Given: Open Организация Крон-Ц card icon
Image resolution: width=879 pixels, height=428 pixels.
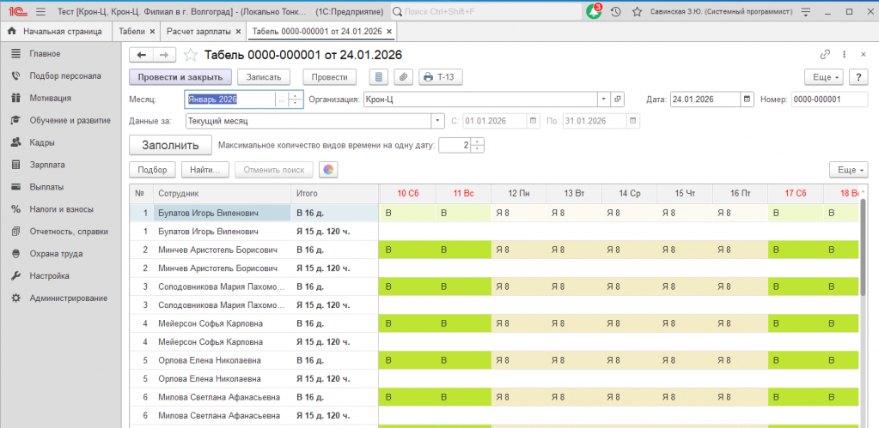Looking at the screenshot, I should (x=617, y=99).
